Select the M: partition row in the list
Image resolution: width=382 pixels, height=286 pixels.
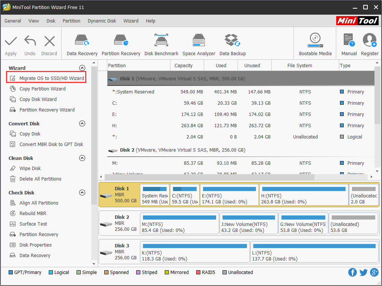click(241, 163)
